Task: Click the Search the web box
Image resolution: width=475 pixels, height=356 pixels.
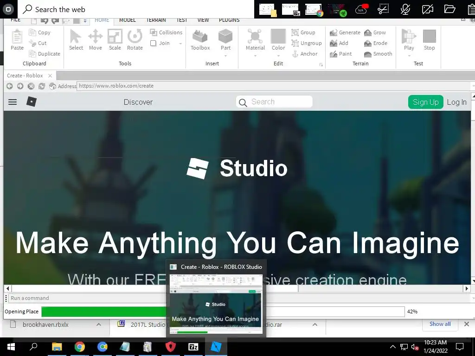Action: point(136,9)
